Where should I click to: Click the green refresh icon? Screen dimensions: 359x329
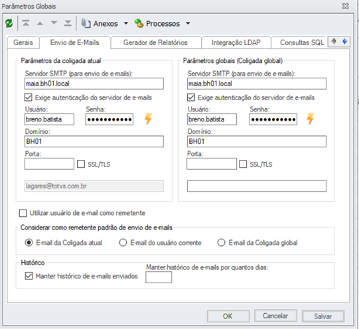(x=9, y=23)
